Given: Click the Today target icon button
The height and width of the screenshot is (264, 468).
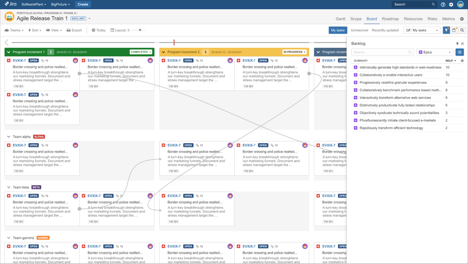Looking at the screenshot, I should [98, 30].
